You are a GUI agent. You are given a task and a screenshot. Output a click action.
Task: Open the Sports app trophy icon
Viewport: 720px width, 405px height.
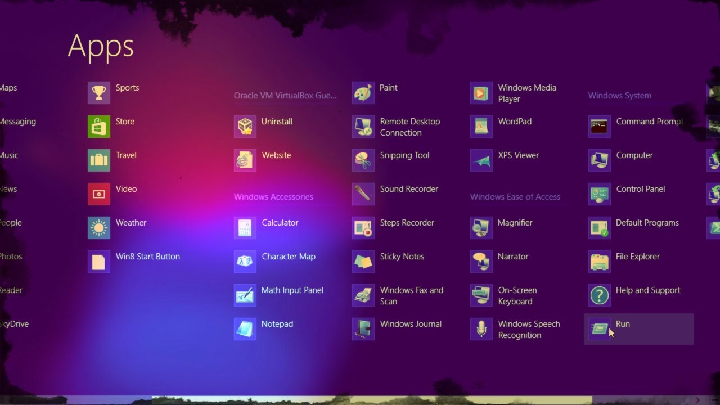click(x=99, y=93)
